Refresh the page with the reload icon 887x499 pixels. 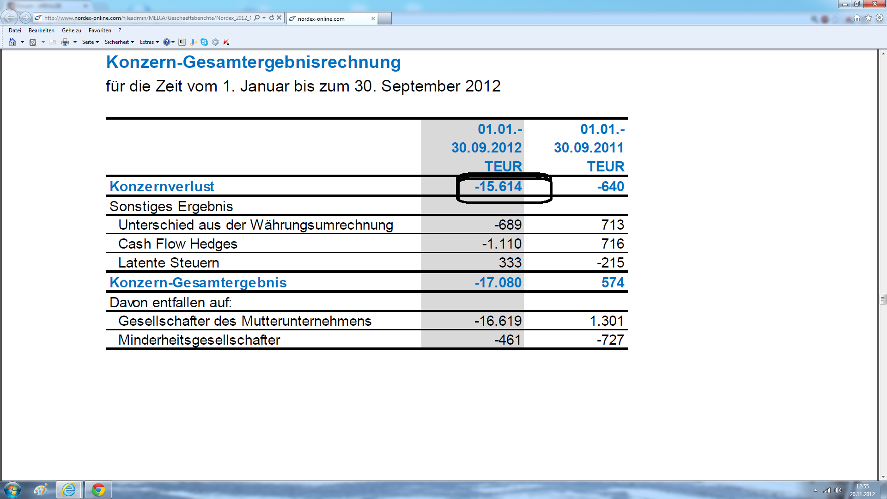272,18
